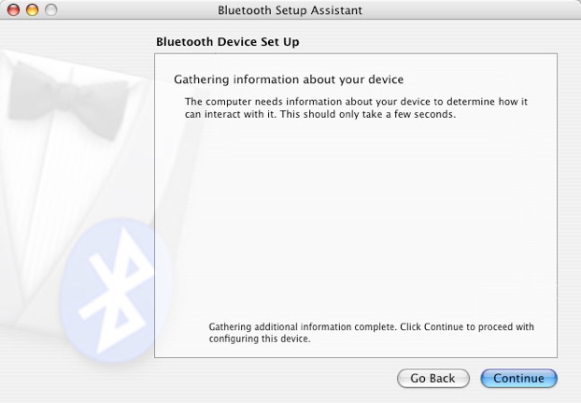Click the Bluetooth Setup Assistant window title
Image resolution: width=581 pixels, height=403 pixels.
pyautogui.click(x=290, y=10)
